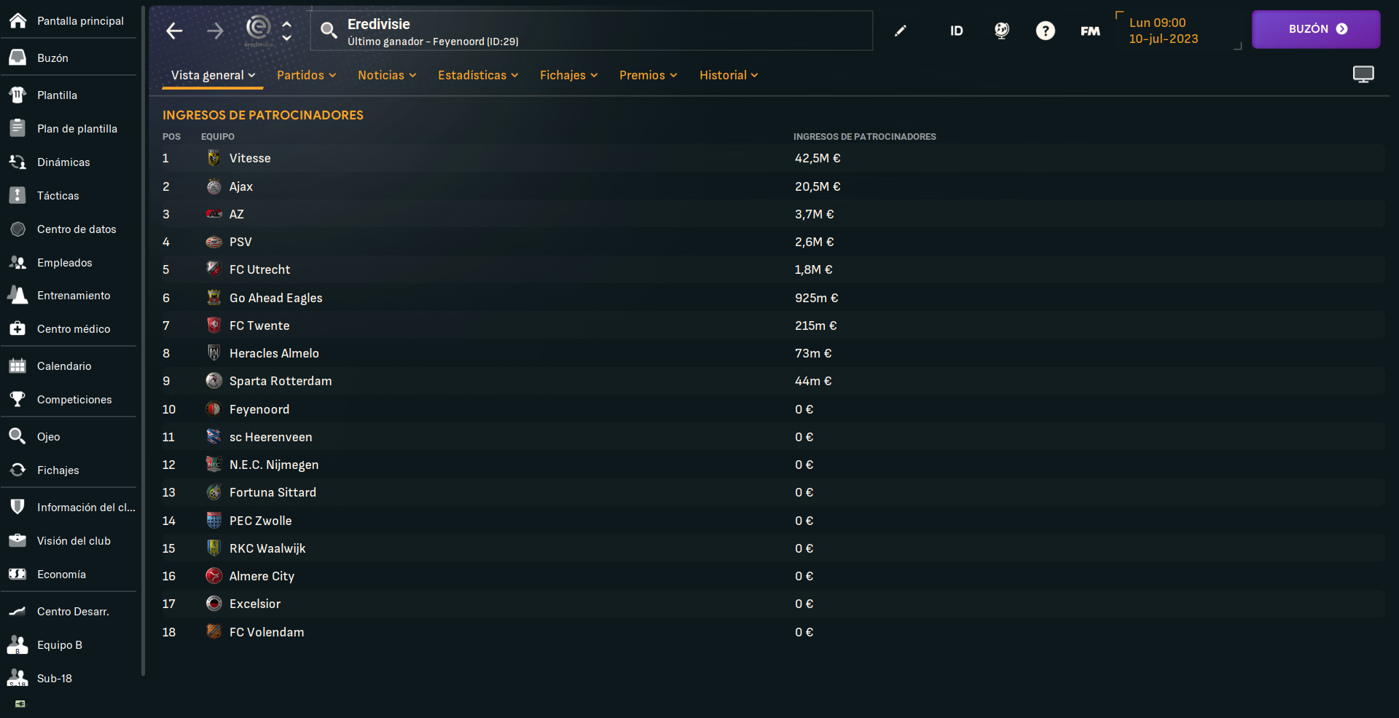Image resolution: width=1399 pixels, height=718 pixels.
Task: Click the monitor display icon
Action: [1363, 74]
